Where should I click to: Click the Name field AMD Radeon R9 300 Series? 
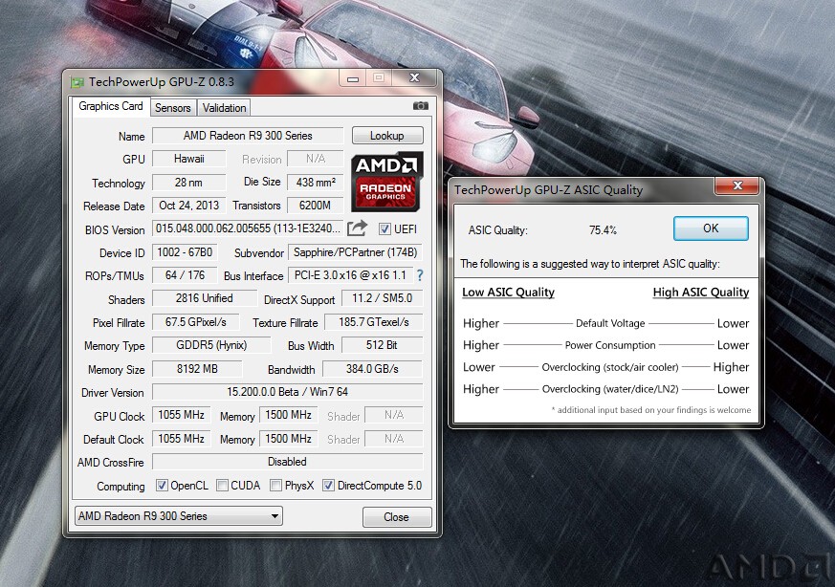pos(248,136)
